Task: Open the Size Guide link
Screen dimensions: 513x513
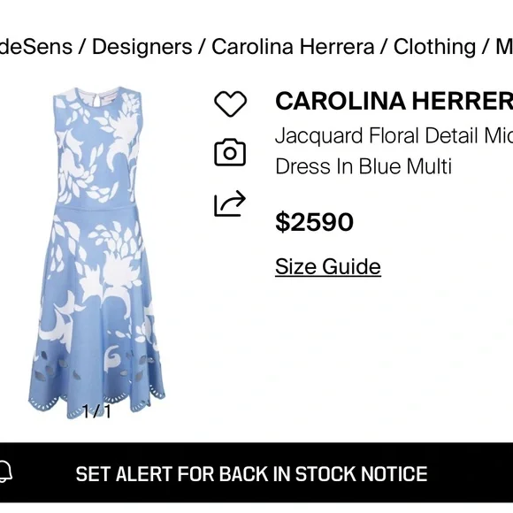Action: [x=328, y=266]
